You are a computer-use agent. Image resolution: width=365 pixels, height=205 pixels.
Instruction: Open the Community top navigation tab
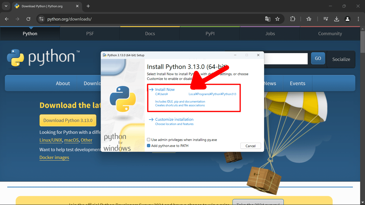(330, 33)
